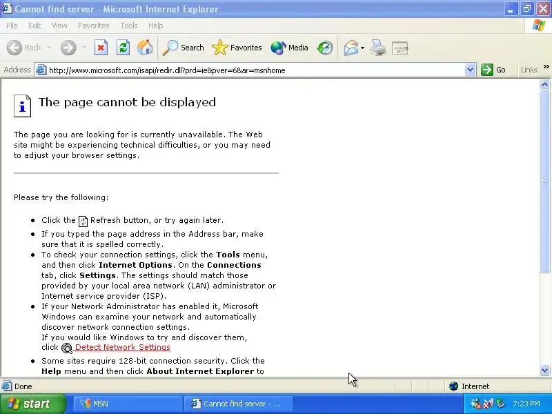Expand the Forward history dropdown arrow
The height and width of the screenshot is (414, 552).
tap(84, 48)
